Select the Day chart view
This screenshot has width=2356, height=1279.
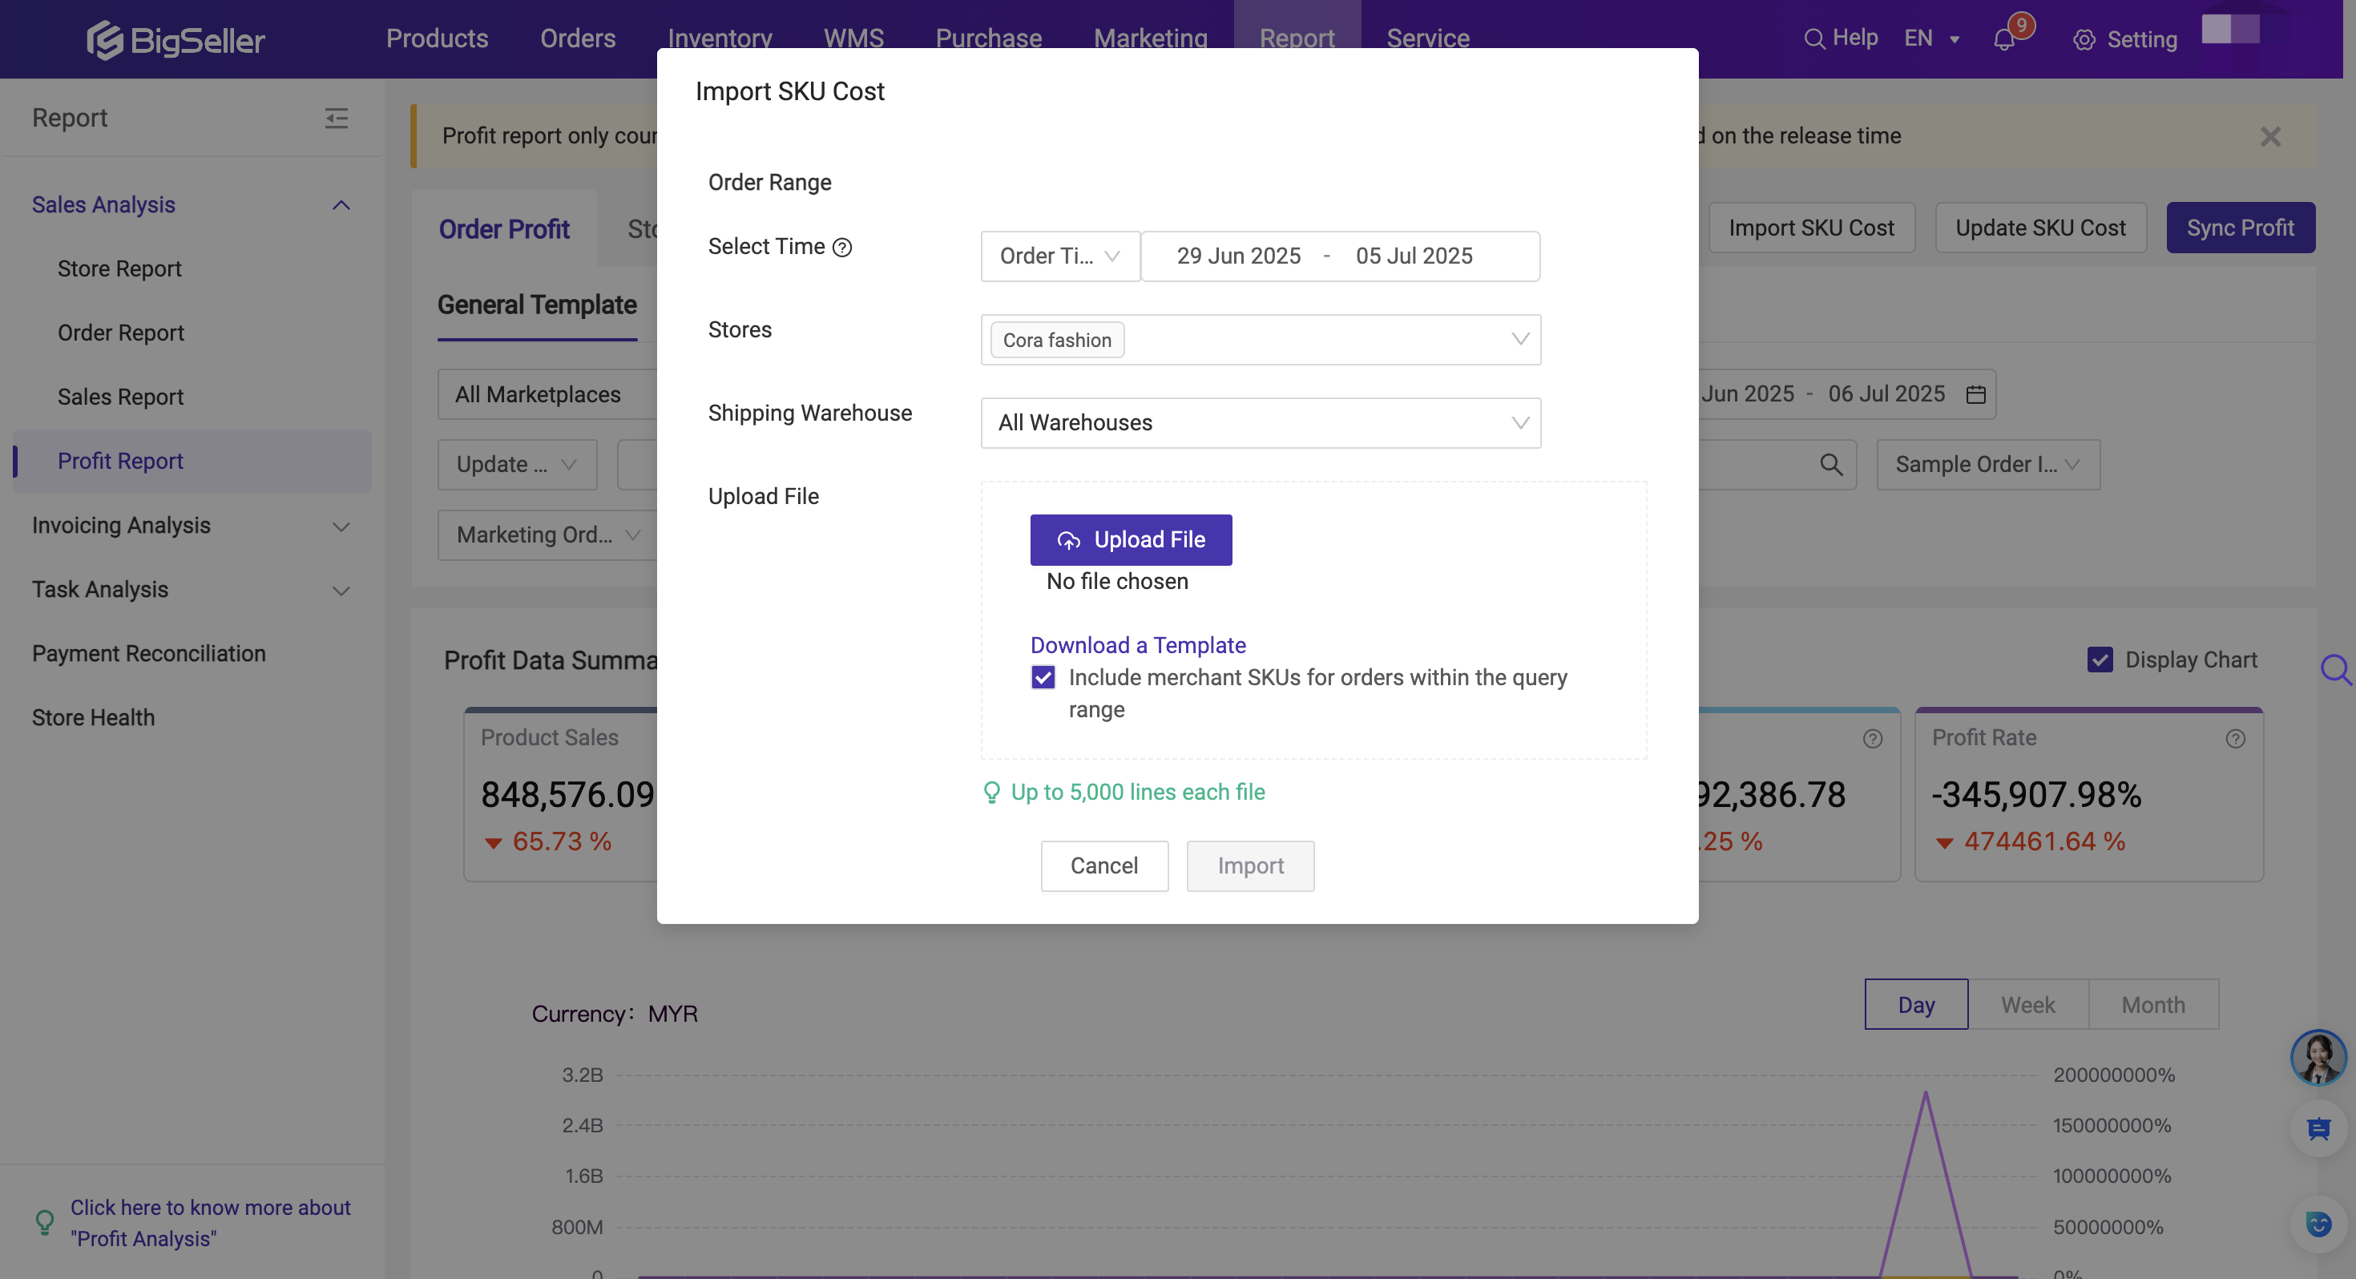(x=1916, y=1005)
